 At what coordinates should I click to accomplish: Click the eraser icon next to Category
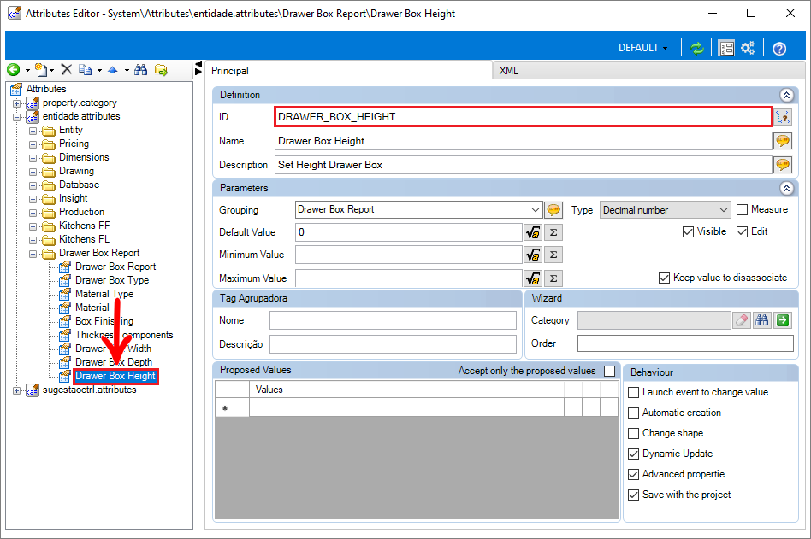click(742, 320)
